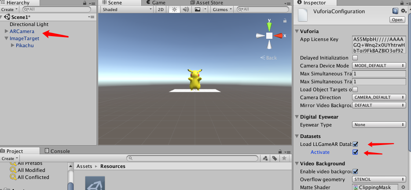Click VuforiaConfiguration asset file icon
The image size is (411, 190).
pyautogui.click(x=303, y=15)
